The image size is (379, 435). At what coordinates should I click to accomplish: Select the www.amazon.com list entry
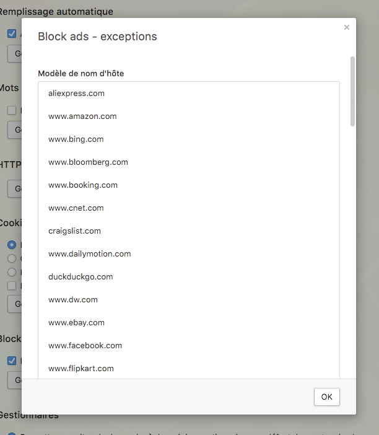pos(189,116)
